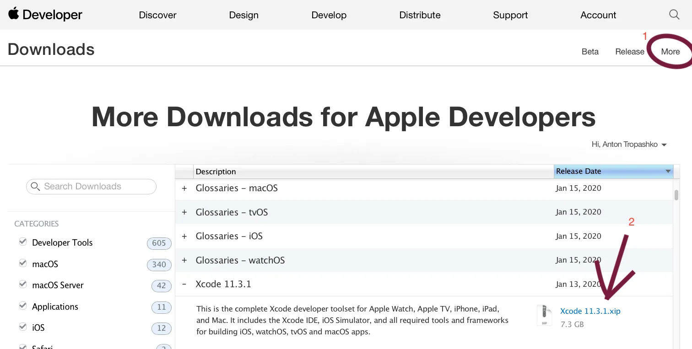Screen dimensions: 692x349
Task: Switch to the Beta downloads tab
Action: pyautogui.click(x=590, y=52)
